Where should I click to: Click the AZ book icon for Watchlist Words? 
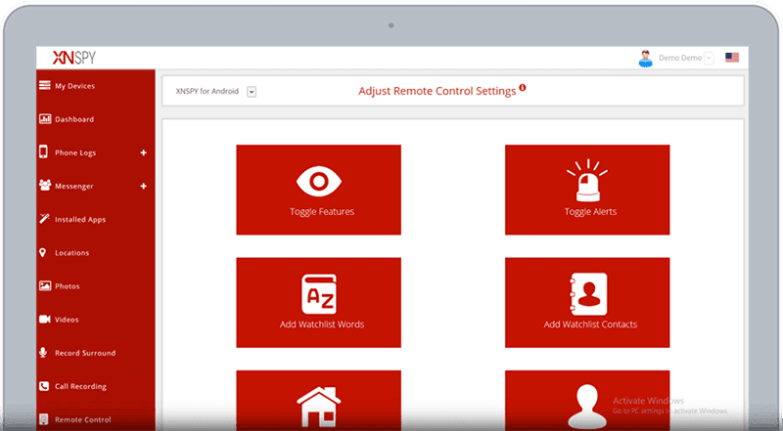[x=319, y=294]
